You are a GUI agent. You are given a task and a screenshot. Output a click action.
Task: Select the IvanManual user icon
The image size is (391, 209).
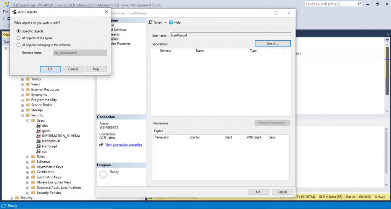(x=39, y=141)
